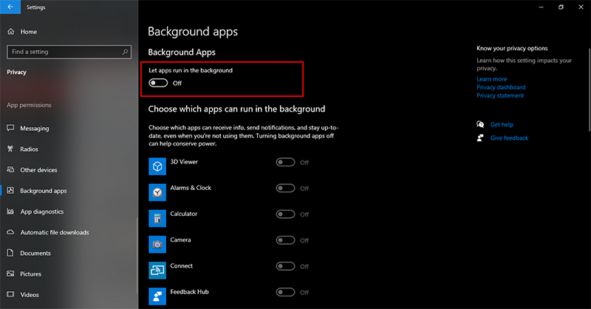Click the 3D Viewer app icon

click(x=157, y=166)
